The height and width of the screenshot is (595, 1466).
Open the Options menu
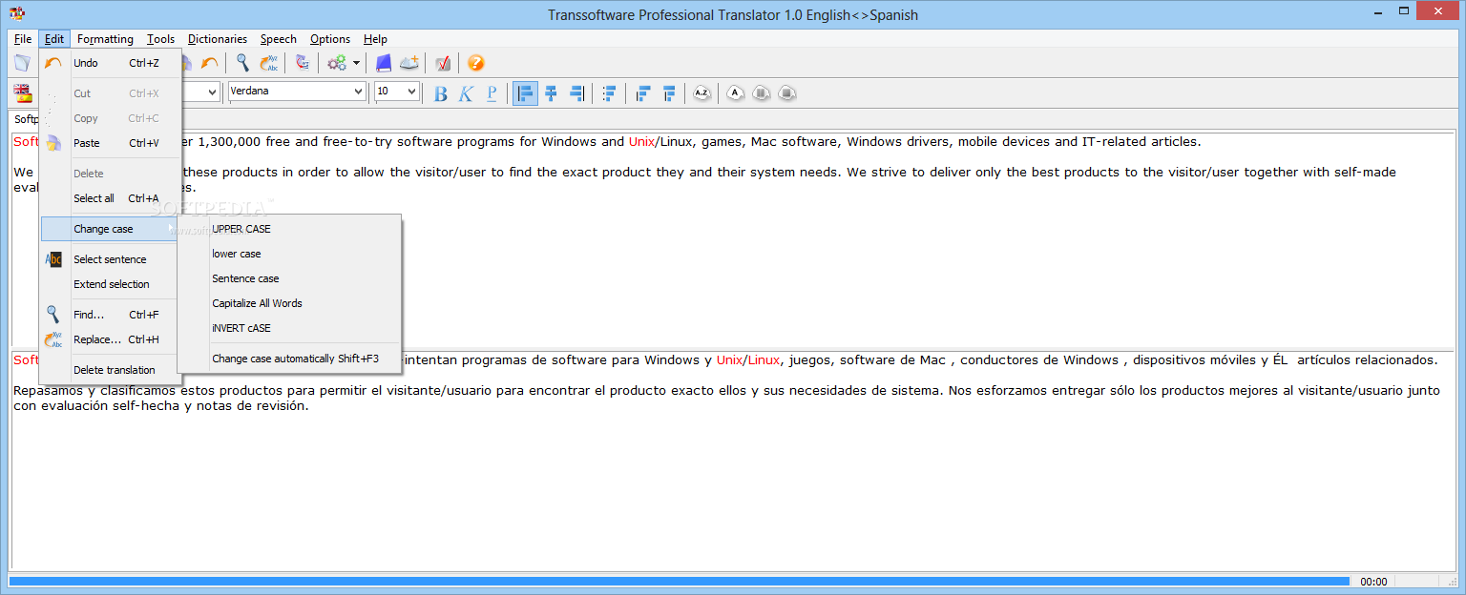coord(330,39)
